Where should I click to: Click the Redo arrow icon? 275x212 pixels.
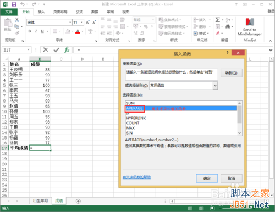point(34,4)
